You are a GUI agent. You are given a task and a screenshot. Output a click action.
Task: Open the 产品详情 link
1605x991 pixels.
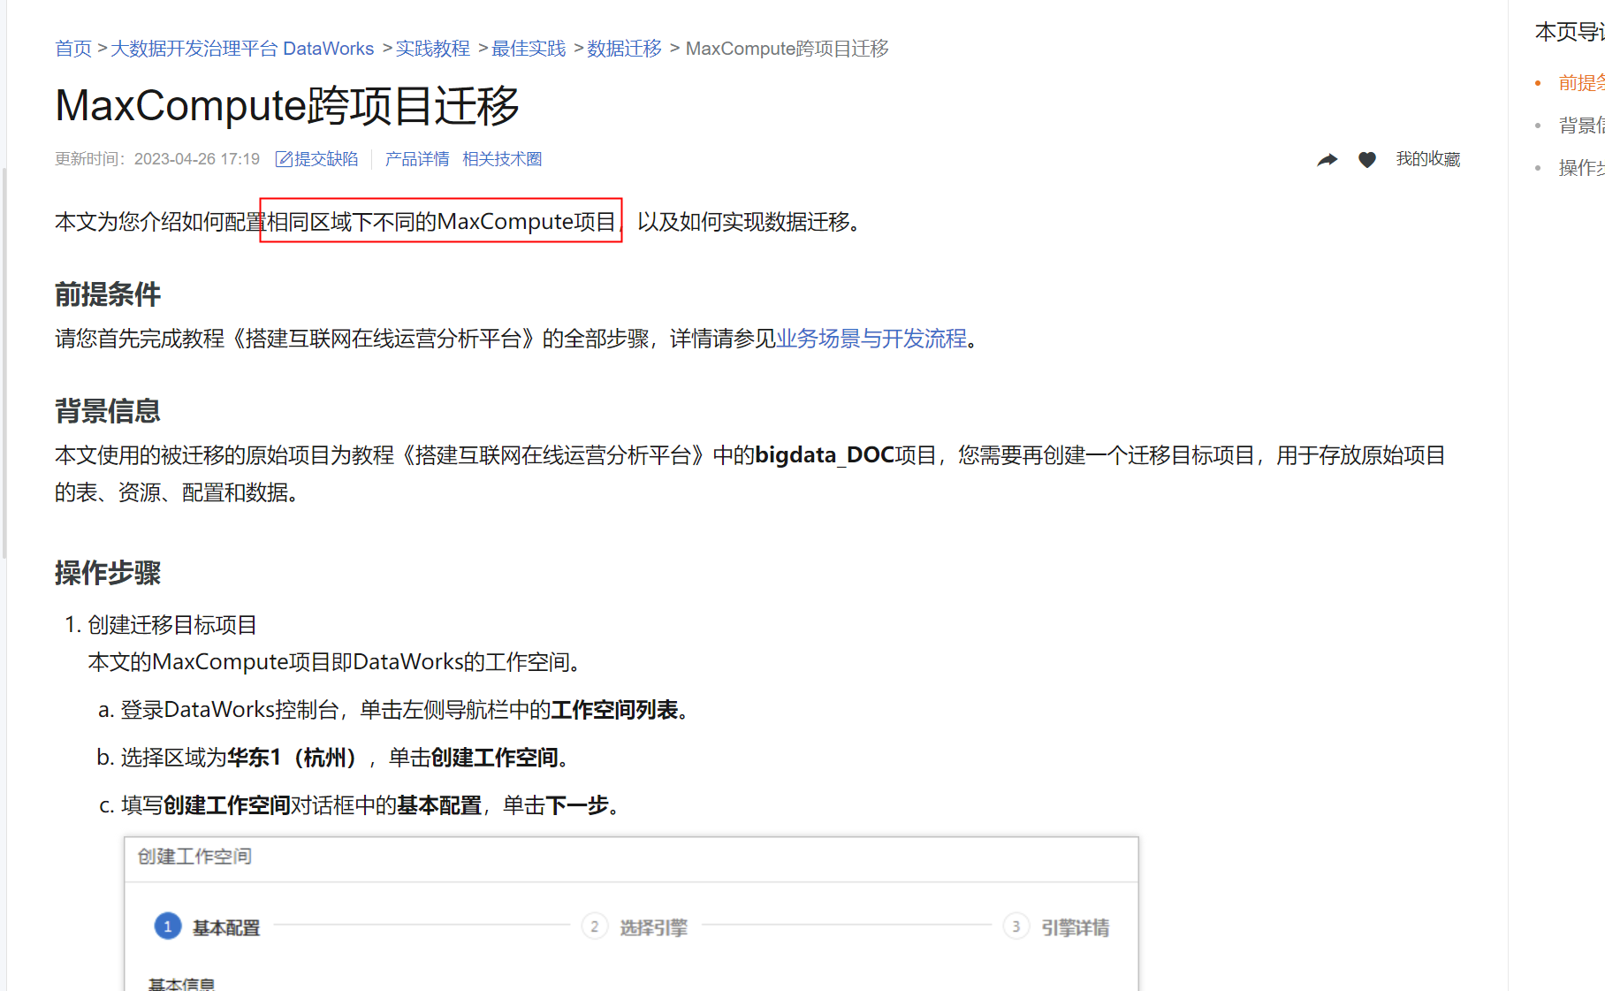(x=417, y=159)
